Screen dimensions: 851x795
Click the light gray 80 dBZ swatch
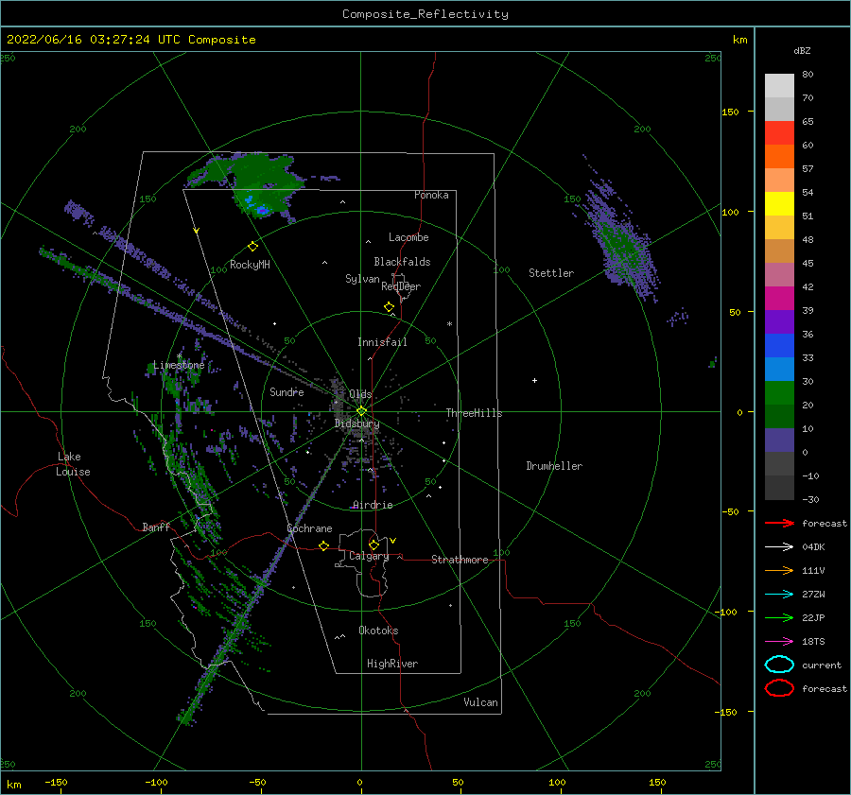(779, 86)
